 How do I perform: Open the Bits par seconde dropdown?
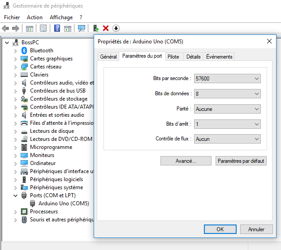point(227,79)
